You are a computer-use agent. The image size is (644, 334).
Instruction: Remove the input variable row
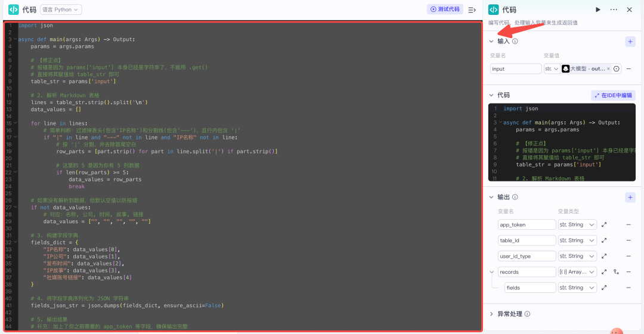628,69
